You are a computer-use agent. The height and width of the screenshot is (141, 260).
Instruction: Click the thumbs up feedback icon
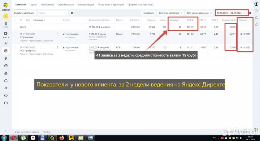[256, 24]
